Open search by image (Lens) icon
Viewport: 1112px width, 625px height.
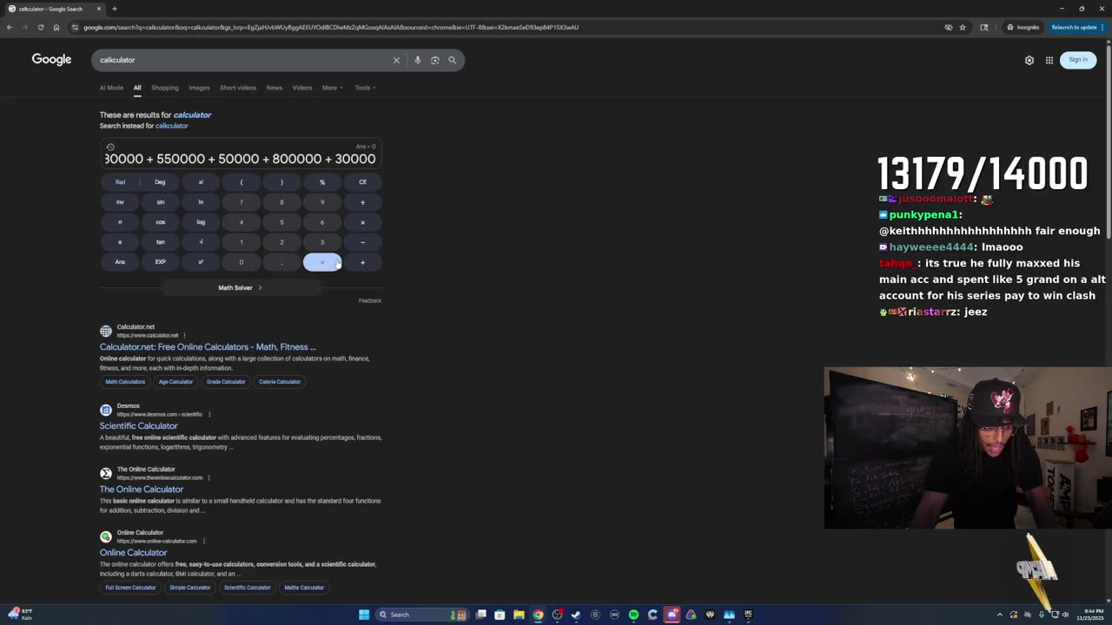434,60
